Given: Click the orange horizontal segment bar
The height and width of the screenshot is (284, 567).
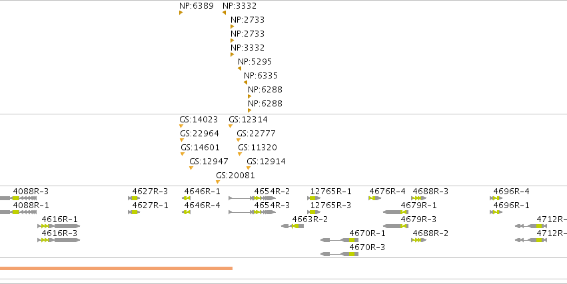Looking at the screenshot, I should (116, 269).
